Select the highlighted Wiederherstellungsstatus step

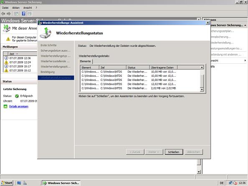pyautogui.click(x=56, y=78)
